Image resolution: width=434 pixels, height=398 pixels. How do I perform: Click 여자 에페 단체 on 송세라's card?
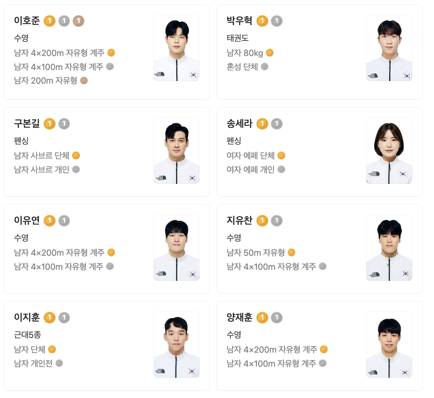pyautogui.click(x=250, y=156)
